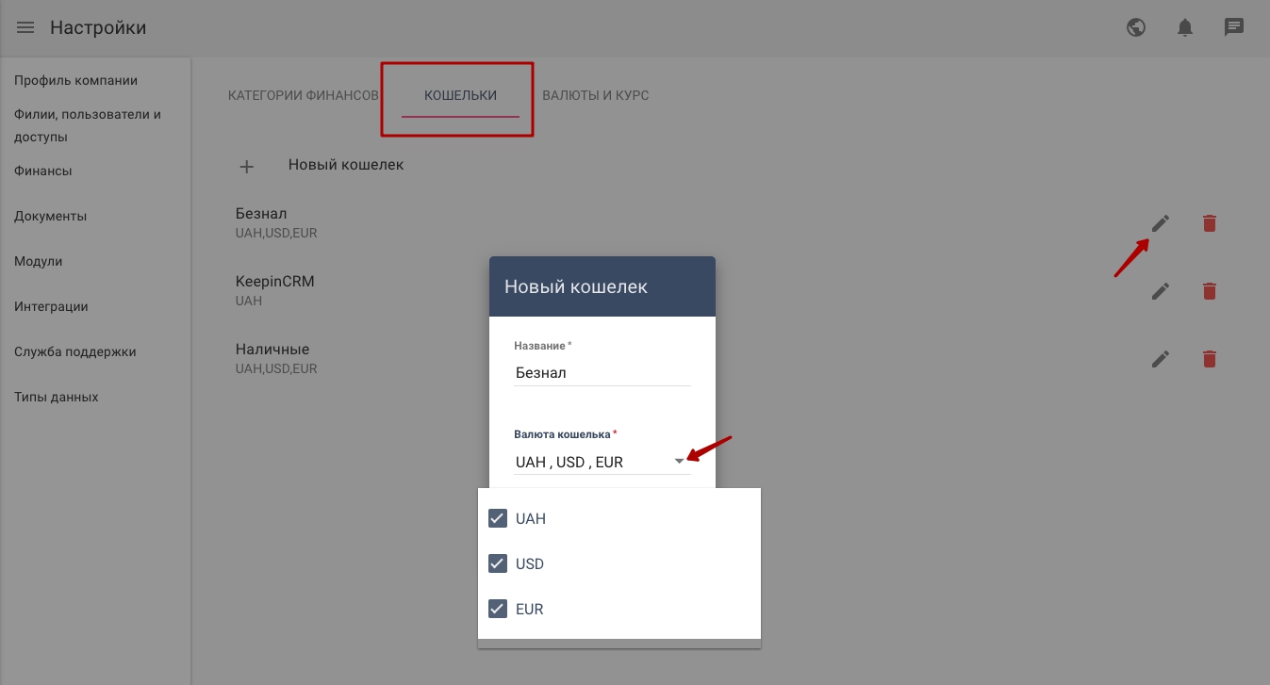Click the UAH option label in the list

531,519
